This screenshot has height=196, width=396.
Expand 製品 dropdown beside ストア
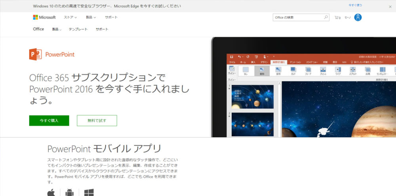click(x=91, y=17)
